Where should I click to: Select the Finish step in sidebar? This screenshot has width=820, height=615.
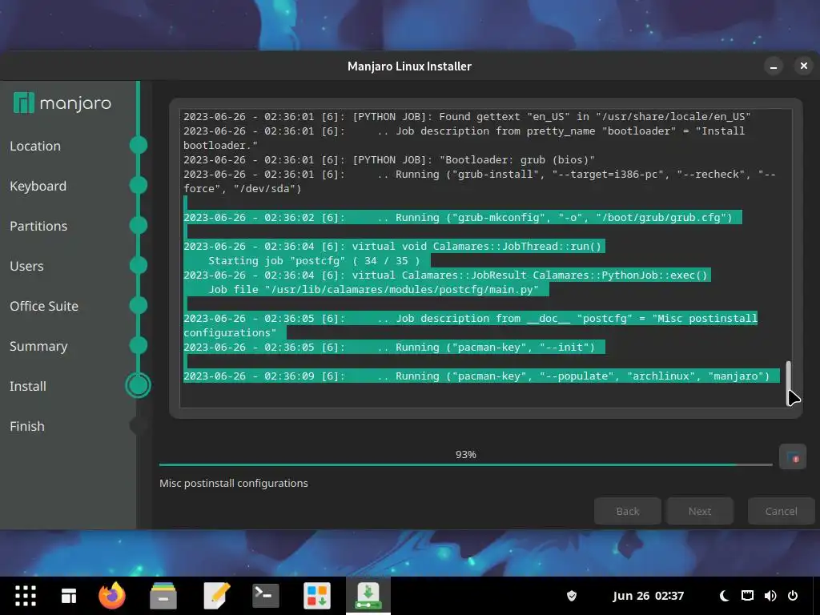[x=26, y=426]
